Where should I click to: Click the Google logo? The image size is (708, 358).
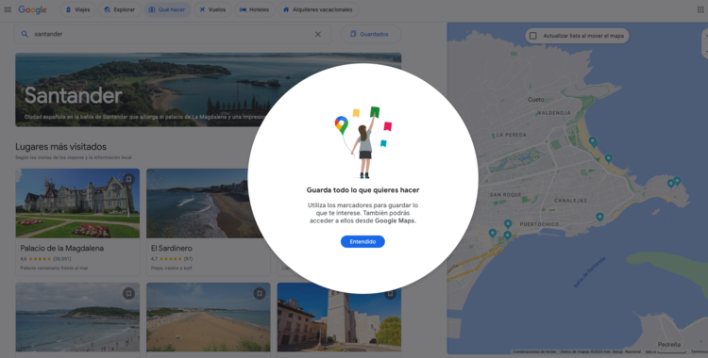pyautogui.click(x=32, y=10)
